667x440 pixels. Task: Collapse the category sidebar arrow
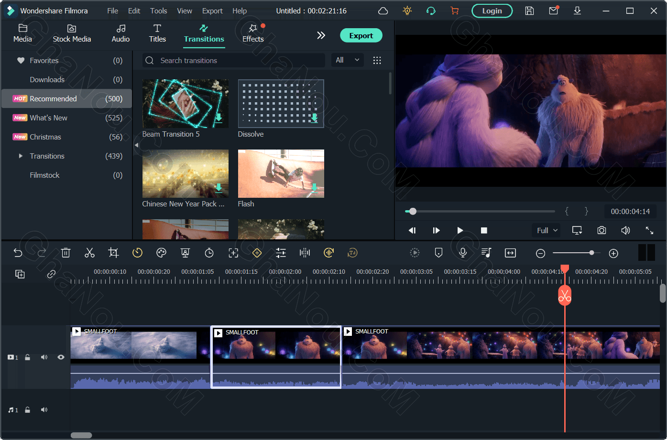[x=136, y=145]
